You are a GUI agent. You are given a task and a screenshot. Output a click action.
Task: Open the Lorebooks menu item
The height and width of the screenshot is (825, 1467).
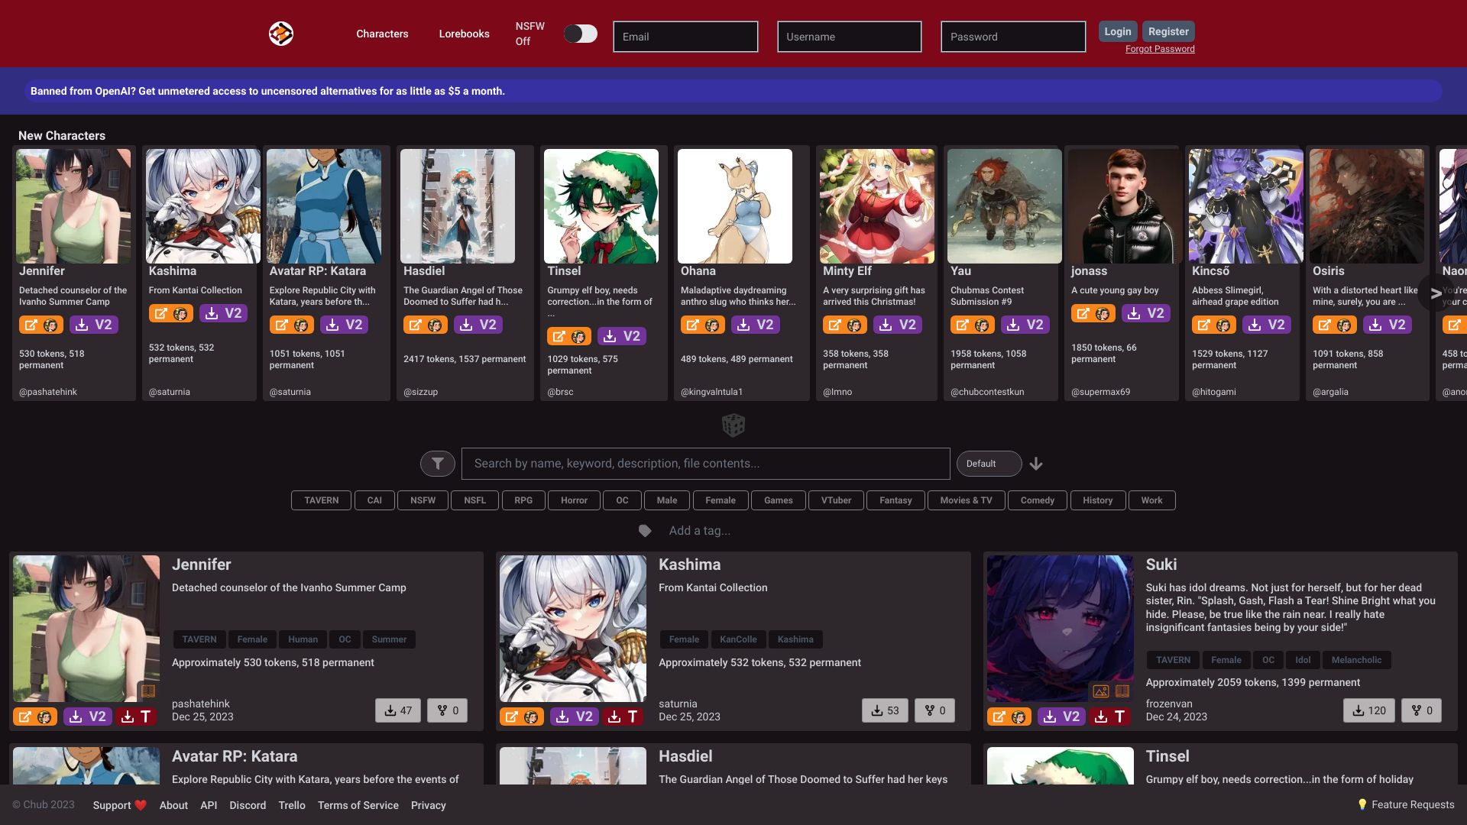click(464, 34)
